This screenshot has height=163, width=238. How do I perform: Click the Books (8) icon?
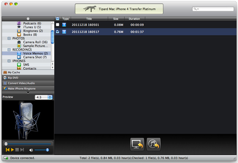(x=19, y=34)
